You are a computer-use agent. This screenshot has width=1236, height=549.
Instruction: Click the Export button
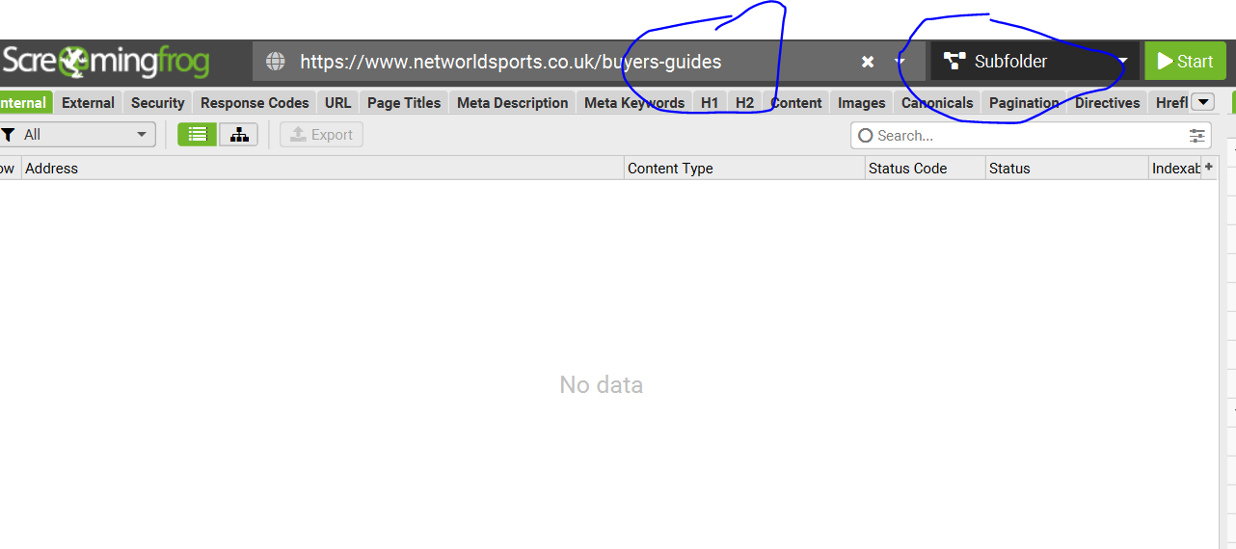[321, 135]
